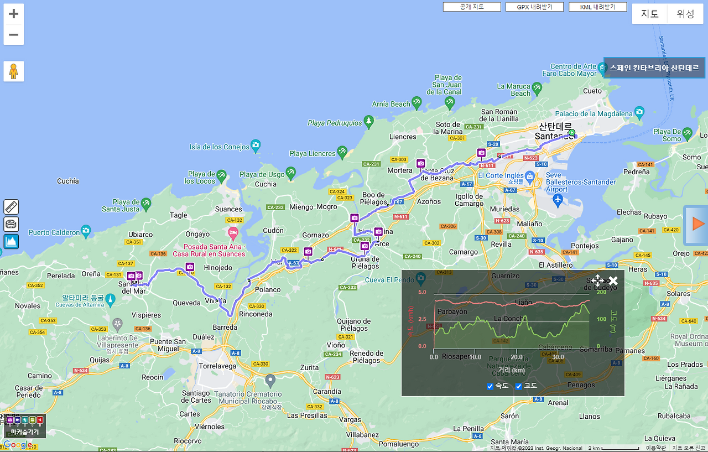
Task: Select the Arnía Beach pin
Action: 417,102
